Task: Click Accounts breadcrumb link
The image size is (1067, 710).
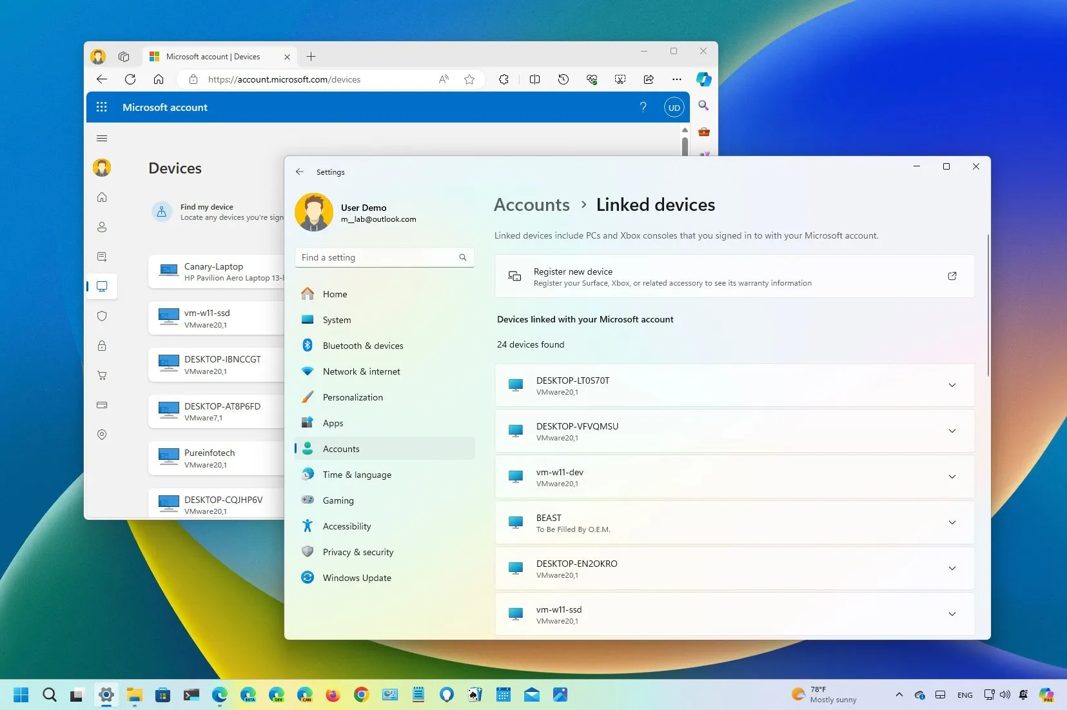Action: (x=532, y=205)
